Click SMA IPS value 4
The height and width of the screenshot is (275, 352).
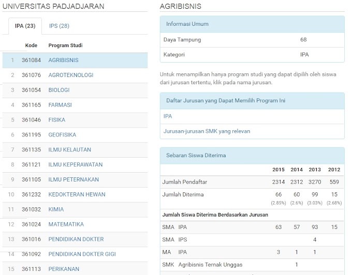(x=315, y=239)
